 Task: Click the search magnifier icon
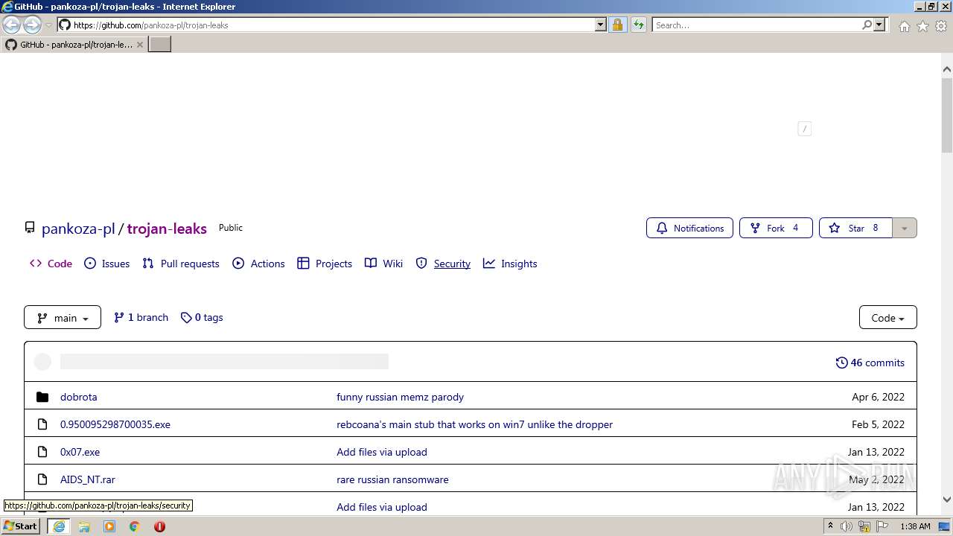click(x=867, y=25)
